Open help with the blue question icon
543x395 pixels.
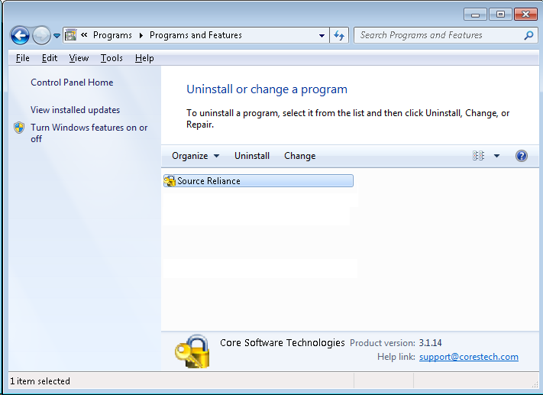(x=521, y=156)
